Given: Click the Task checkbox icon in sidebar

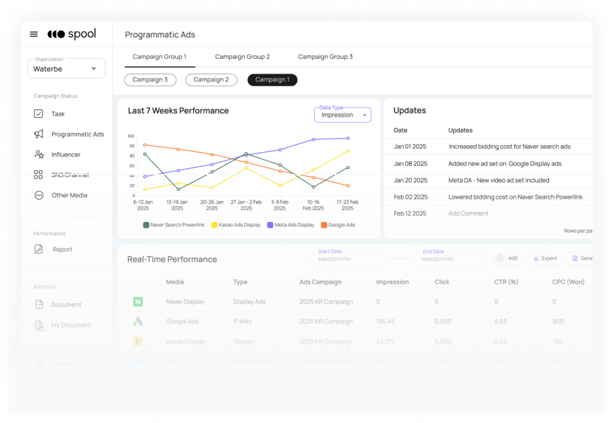Looking at the screenshot, I should pyautogui.click(x=38, y=113).
